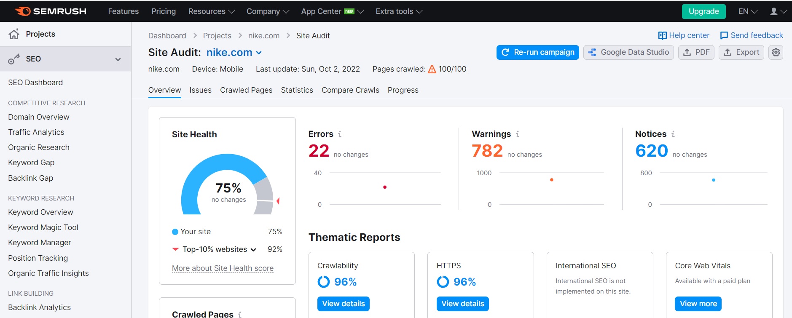Export the audit as PDF
This screenshot has width=792, height=318.
click(x=696, y=52)
